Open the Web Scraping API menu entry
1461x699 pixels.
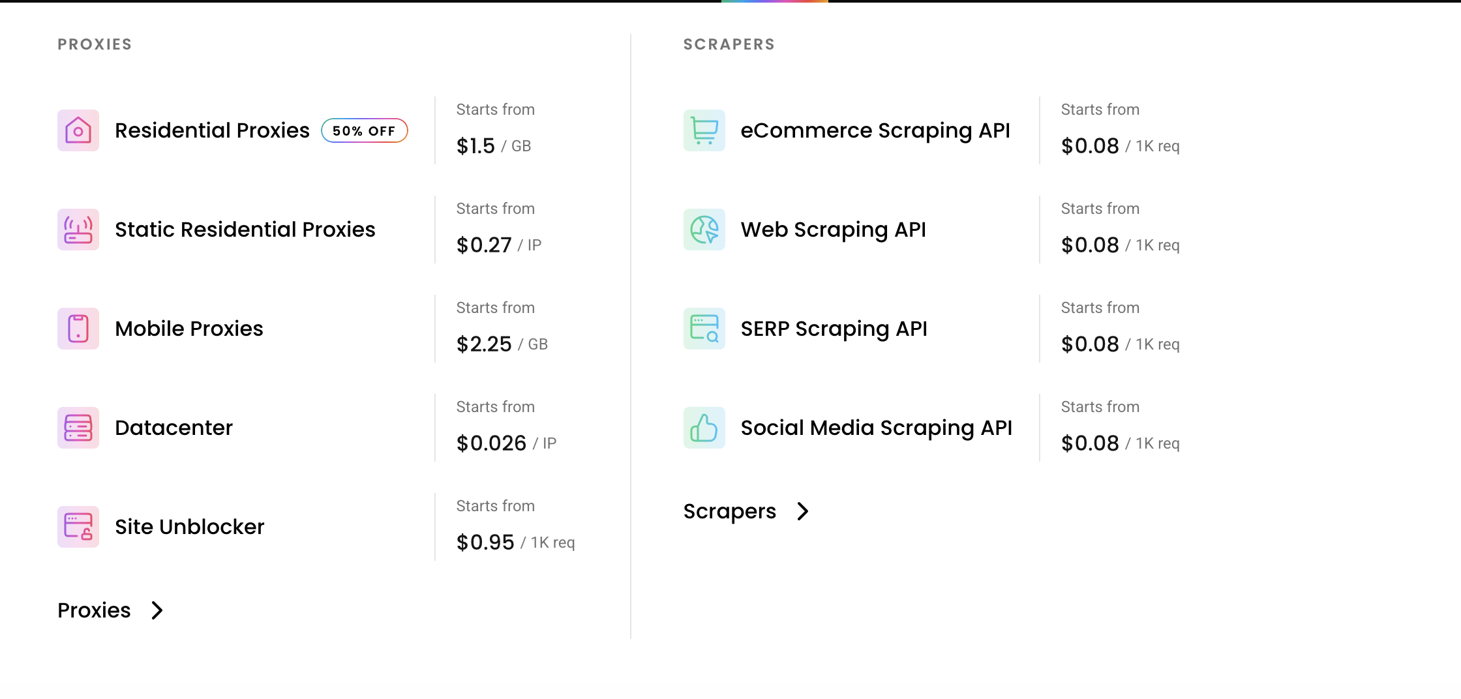(833, 230)
